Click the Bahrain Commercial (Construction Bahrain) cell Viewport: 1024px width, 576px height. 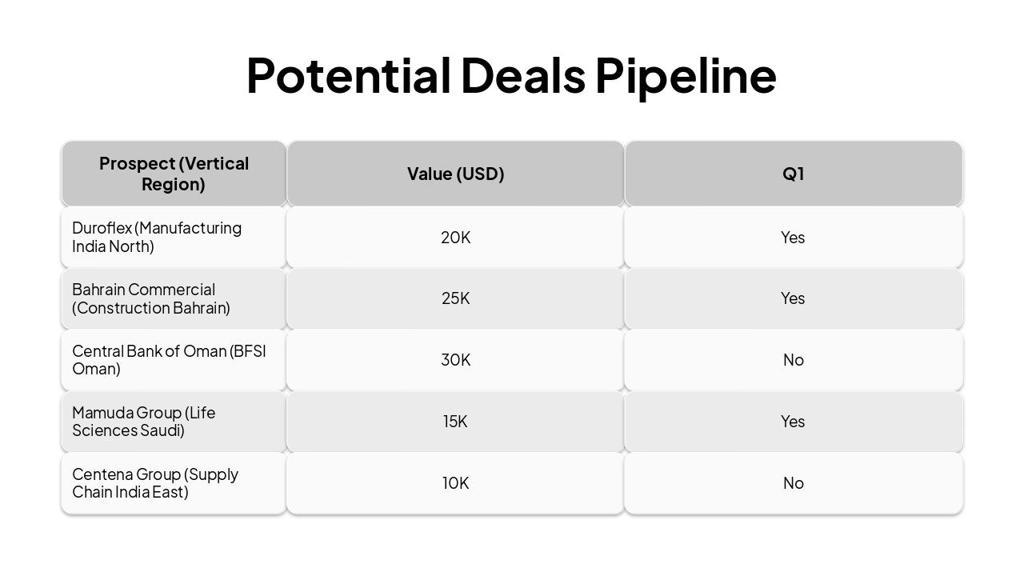pyautogui.click(x=174, y=298)
